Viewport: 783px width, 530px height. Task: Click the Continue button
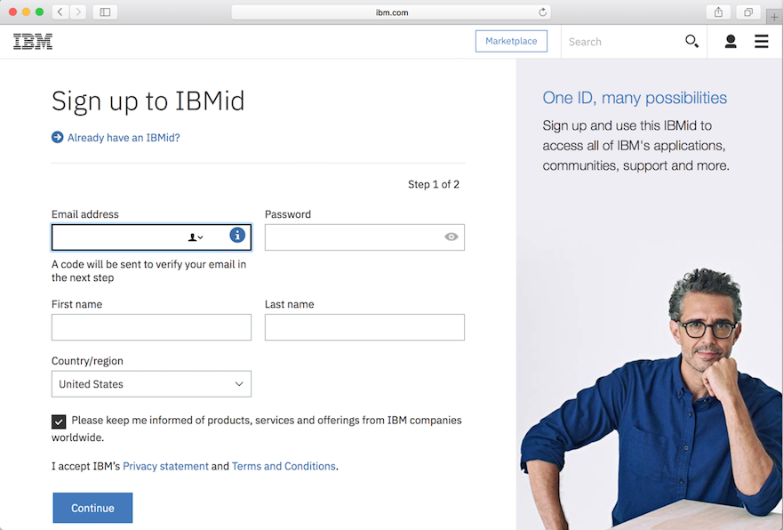(93, 508)
